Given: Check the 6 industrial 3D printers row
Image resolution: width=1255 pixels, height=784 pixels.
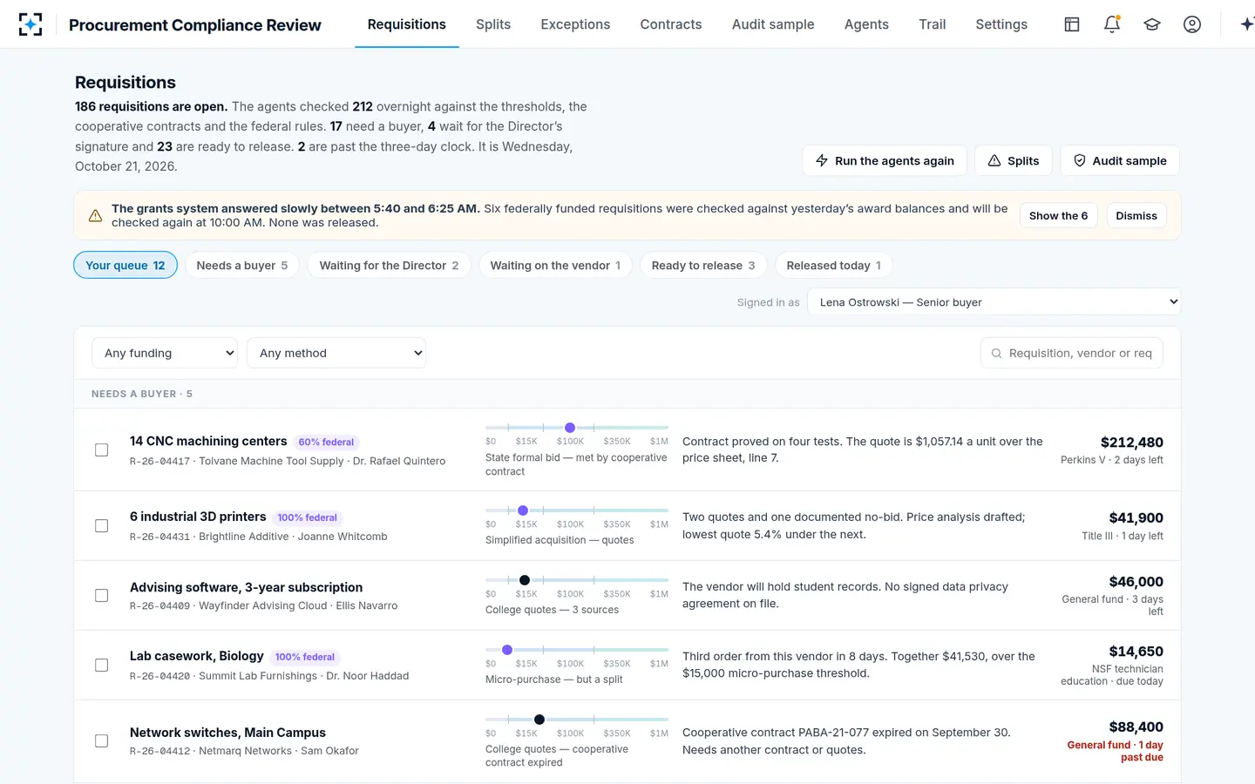Looking at the screenshot, I should pos(102,526).
